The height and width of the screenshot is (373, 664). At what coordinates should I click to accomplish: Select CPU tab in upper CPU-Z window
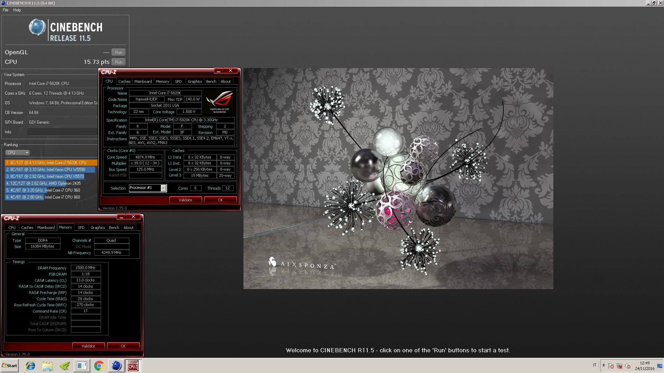tap(109, 81)
